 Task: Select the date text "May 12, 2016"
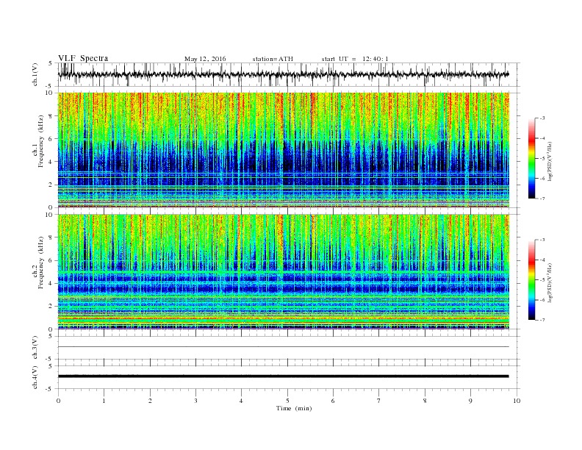(x=205, y=59)
